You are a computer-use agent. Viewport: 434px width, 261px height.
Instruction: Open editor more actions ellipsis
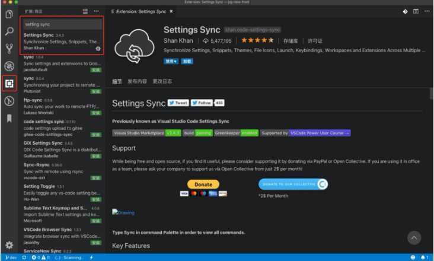click(427, 11)
